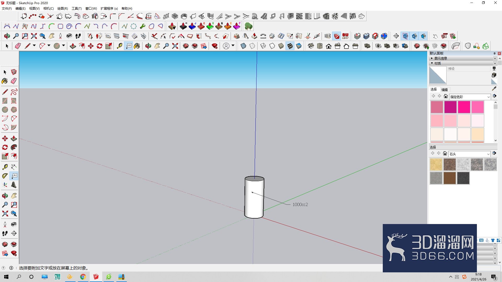Select the Paint Bucket tool

[5, 81]
